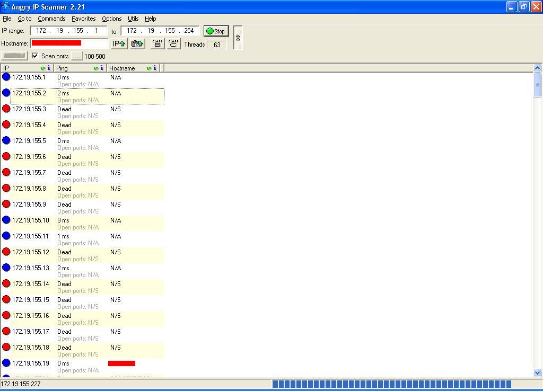Click the '1 ms' ping value for 172.19.155.11
543x391 pixels.
(x=63, y=236)
